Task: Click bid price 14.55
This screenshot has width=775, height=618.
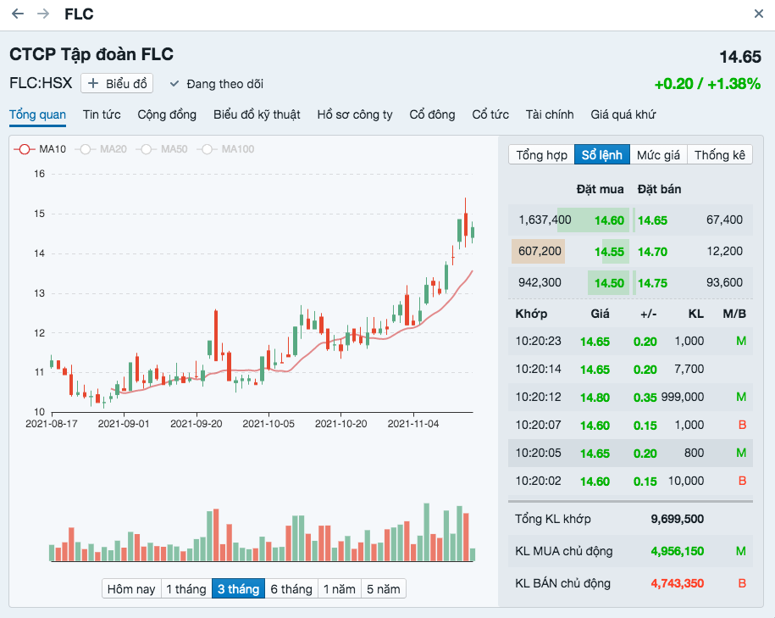Action: (x=609, y=252)
